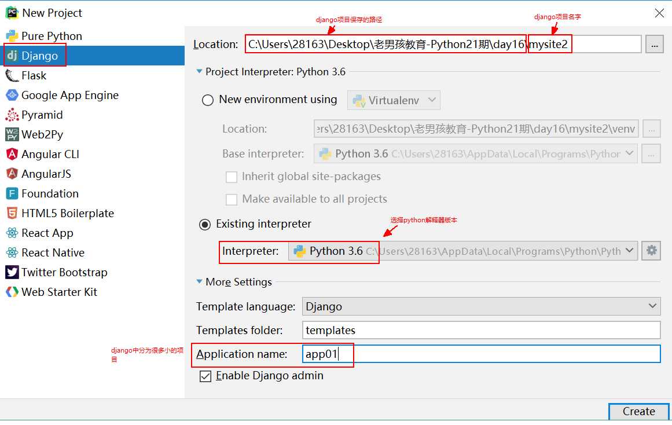Image resolution: width=672 pixels, height=425 pixels.
Task: Choose Twitter Bootstrap project type
Action: [92, 272]
